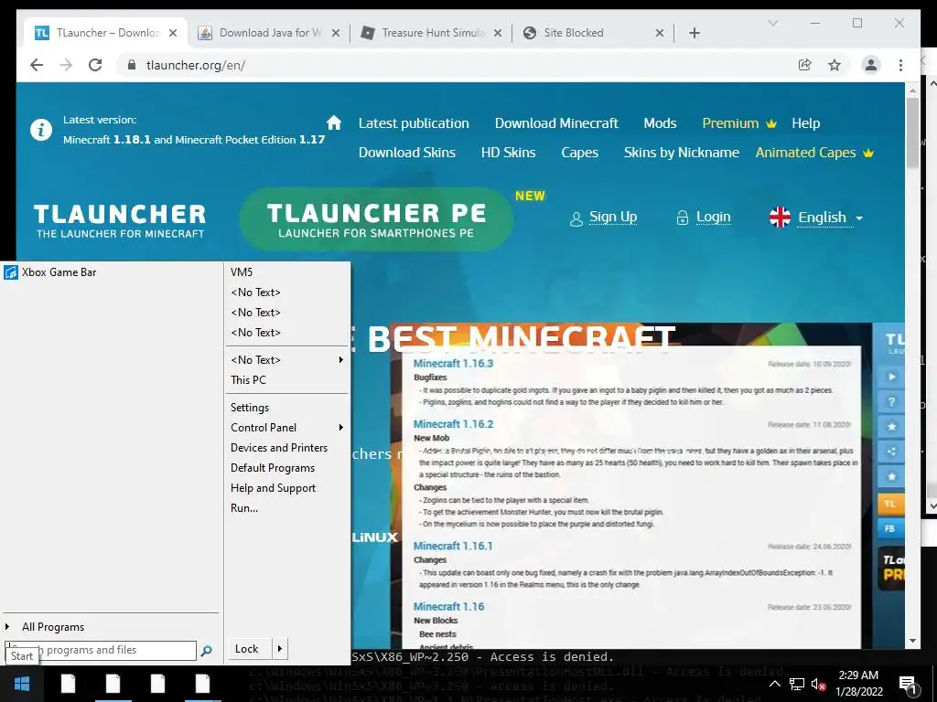Open HD Skins page
The height and width of the screenshot is (702, 937).
pos(508,153)
